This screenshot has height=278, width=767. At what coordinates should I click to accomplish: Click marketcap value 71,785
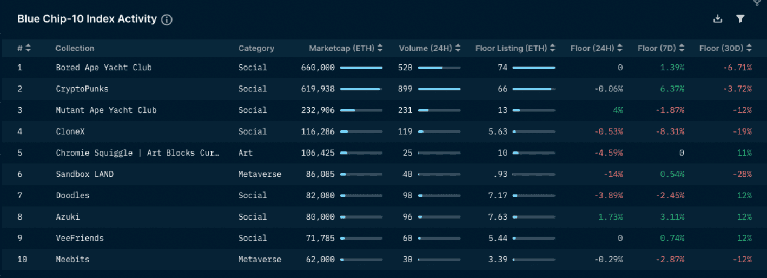pyautogui.click(x=321, y=238)
